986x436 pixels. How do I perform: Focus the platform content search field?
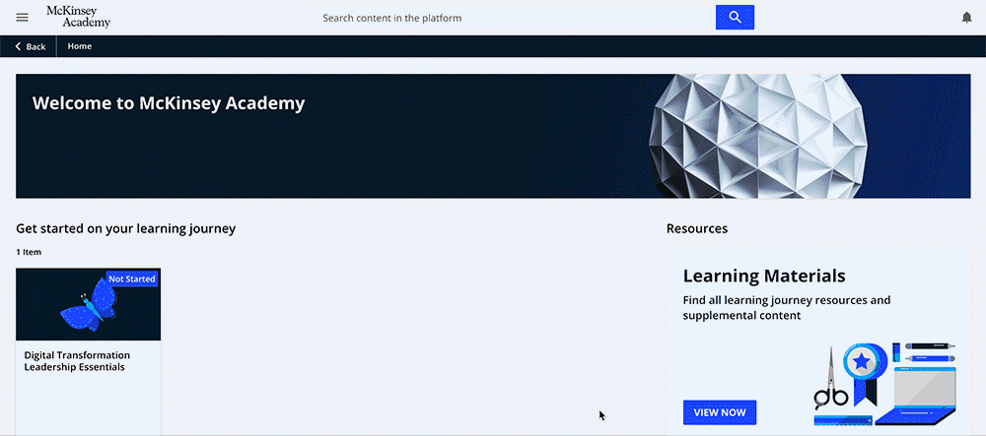[x=513, y=18]
